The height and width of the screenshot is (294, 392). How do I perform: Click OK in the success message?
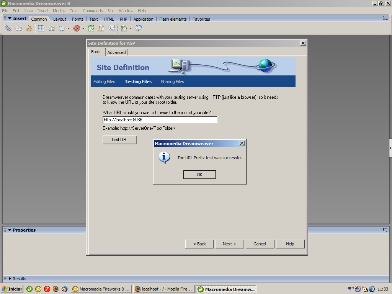click(200, 175)
